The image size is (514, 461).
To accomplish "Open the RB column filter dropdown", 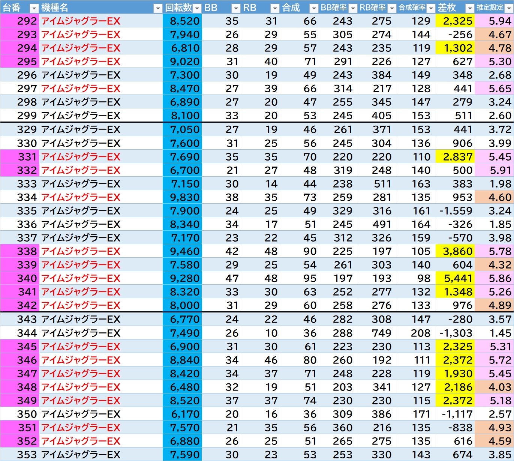I will [x=275, y=8].
